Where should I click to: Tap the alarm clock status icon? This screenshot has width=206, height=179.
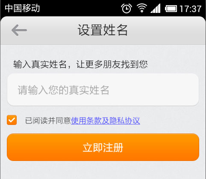(x=127, y=9)
